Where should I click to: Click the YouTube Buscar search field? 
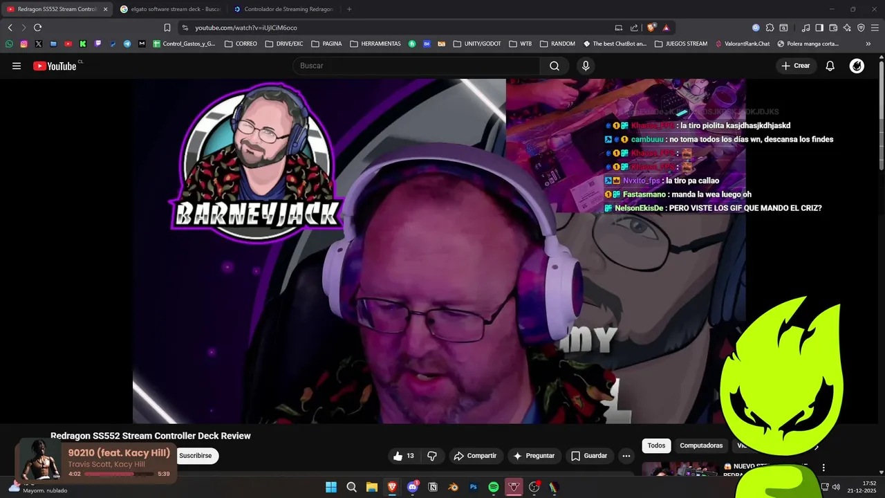pos(417,66)
